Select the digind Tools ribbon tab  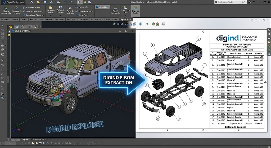(x=126, y=19)
